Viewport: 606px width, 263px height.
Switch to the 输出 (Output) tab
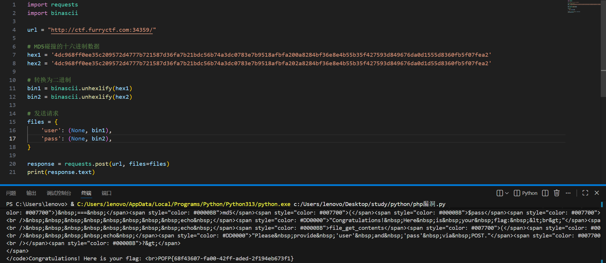coord(31,193)
